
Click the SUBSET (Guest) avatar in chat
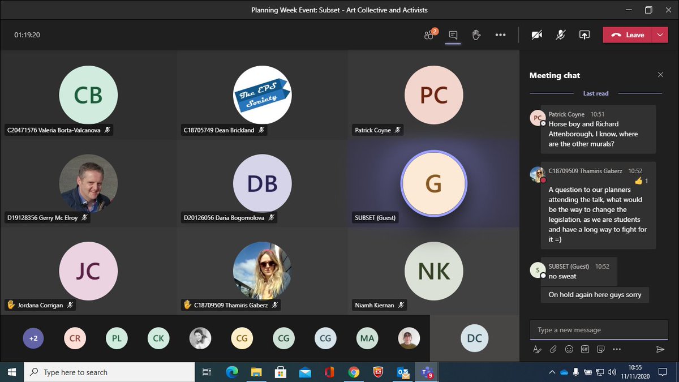(x=536, y=271)
